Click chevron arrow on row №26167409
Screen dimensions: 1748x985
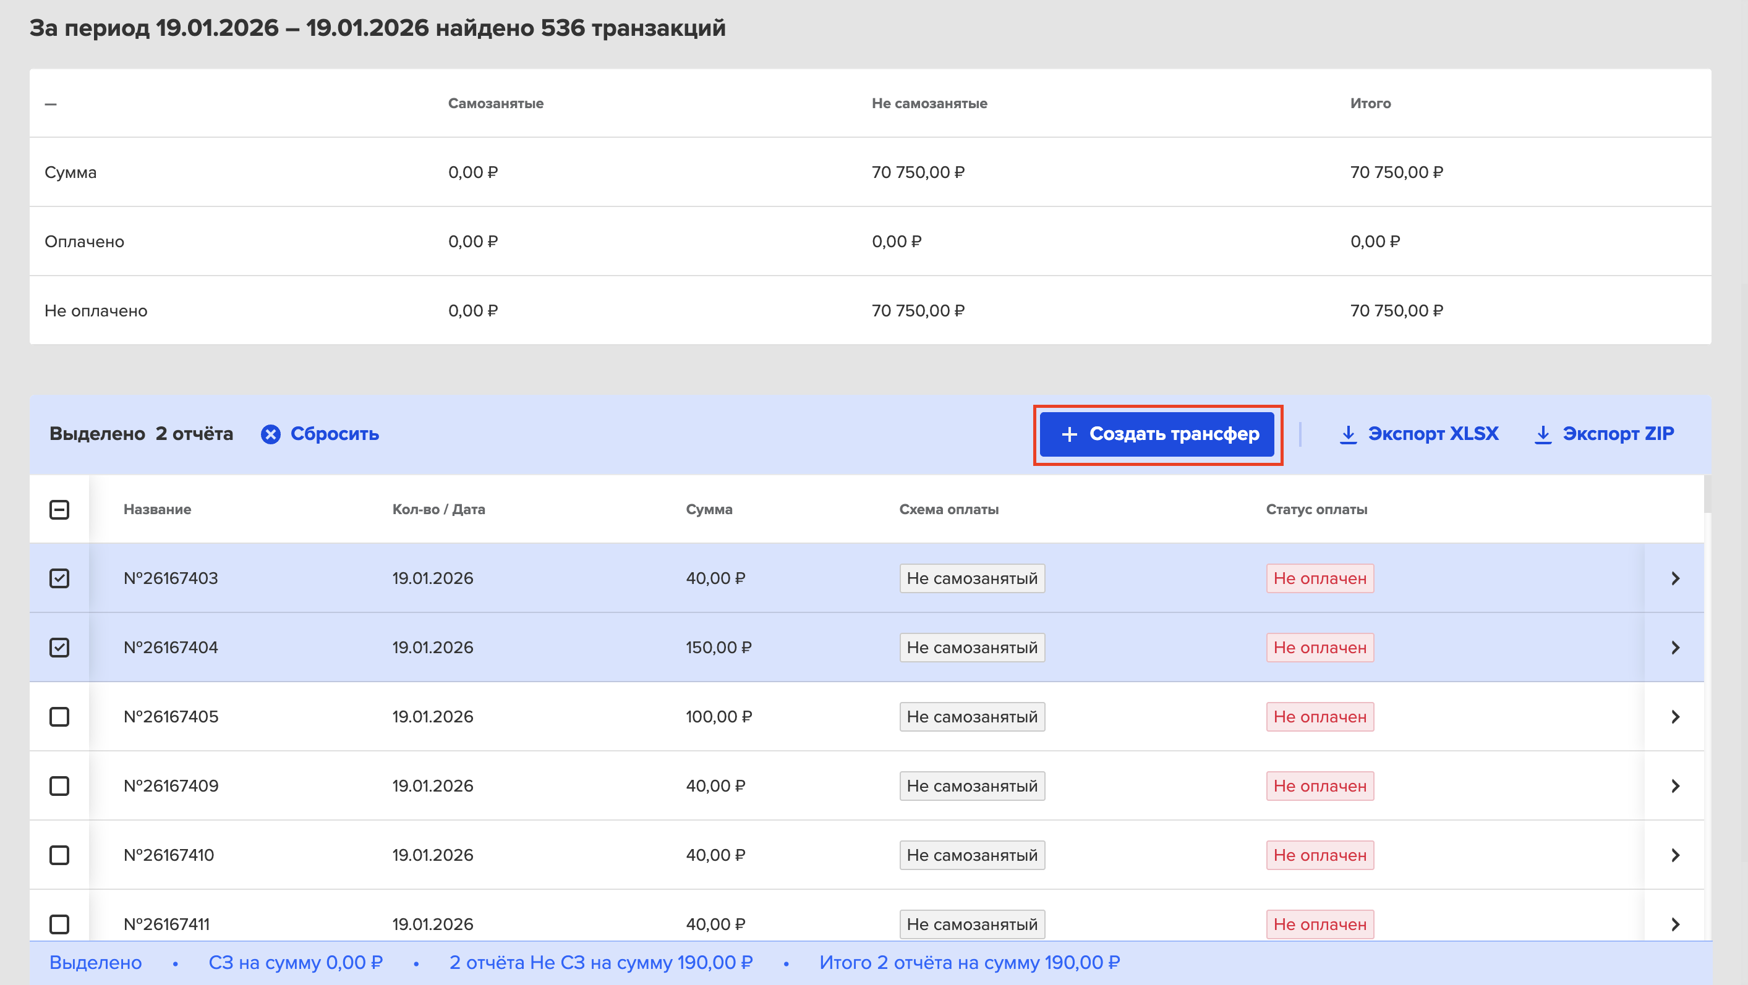tap(1676, 786)
